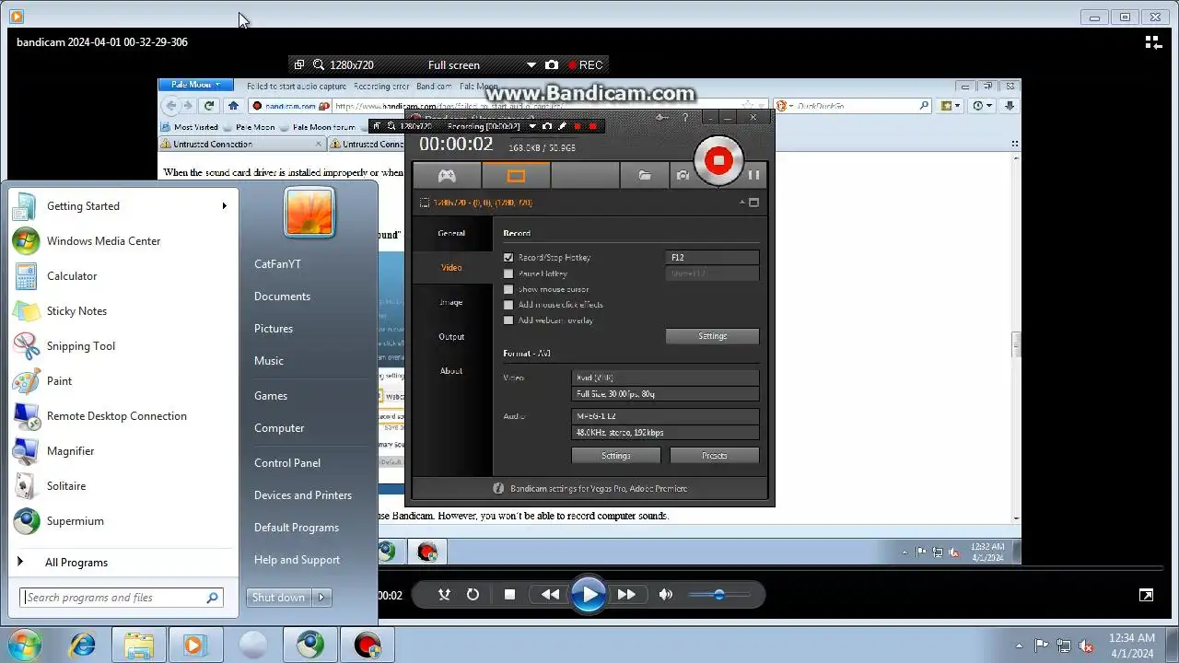Click the Search programs and files box
The height and width of the screenshot is (663, 1179).
[x=122, y=598]
